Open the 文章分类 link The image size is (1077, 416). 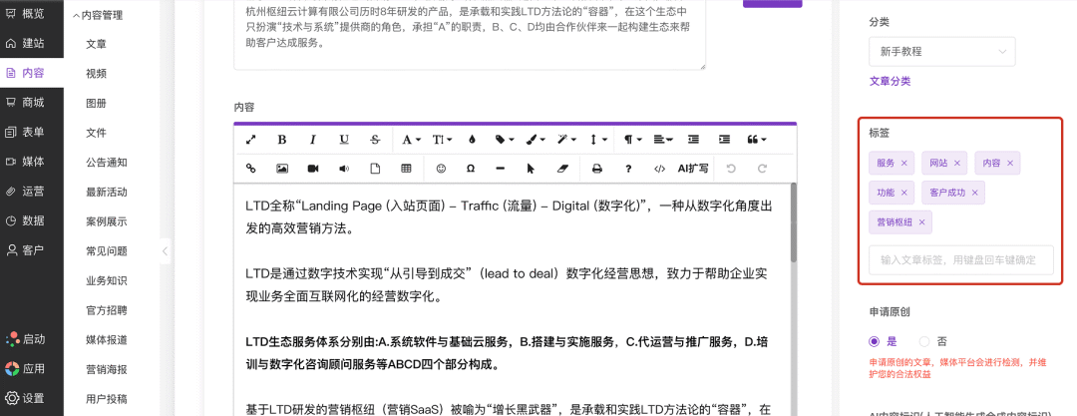coord(890,81)
